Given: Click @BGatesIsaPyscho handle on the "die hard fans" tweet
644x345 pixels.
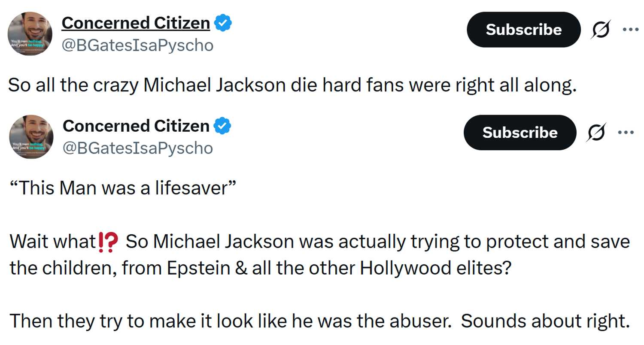Looking at the screenshot, I should point(137,45).
